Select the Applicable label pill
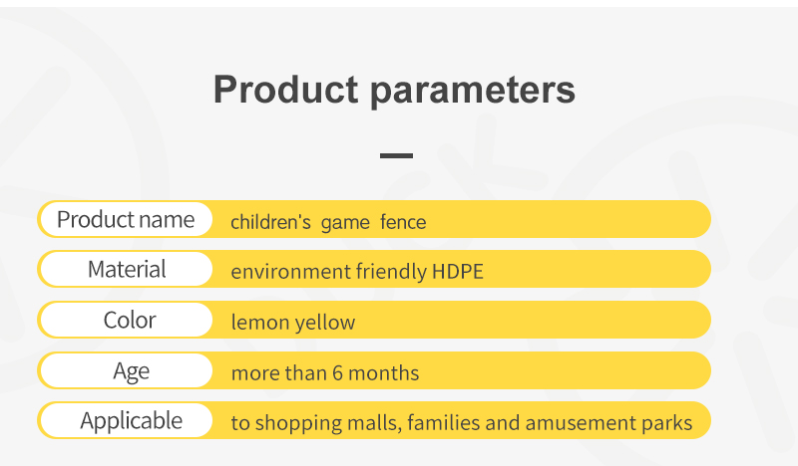The width and height of the screenshot is (798, 466). tap(126, 420)
